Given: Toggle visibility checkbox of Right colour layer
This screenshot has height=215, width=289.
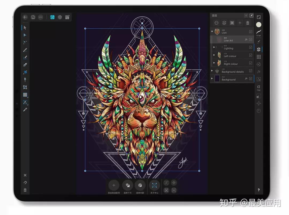Looking at the screenshot, I should tap(251, 63).
